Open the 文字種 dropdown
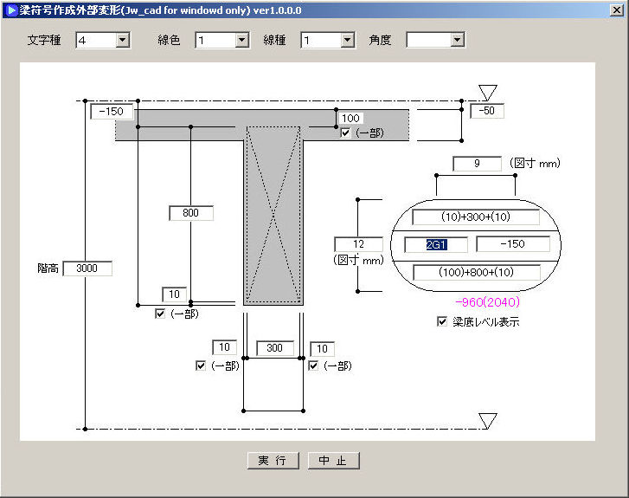The width and height of the screenshot is (629, 498). pos(122,40)
